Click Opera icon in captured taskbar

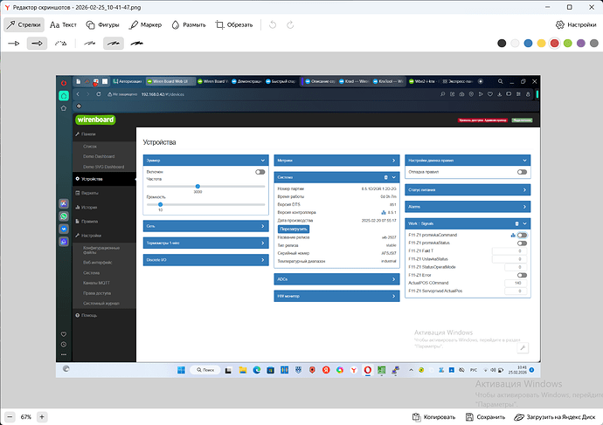[x=368, y=370]
